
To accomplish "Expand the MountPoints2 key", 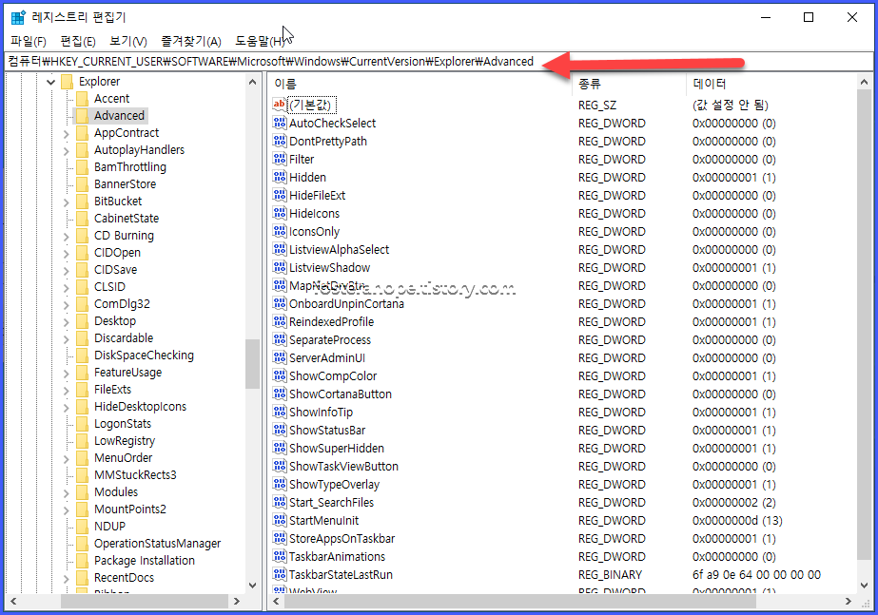I will point(66,510).
